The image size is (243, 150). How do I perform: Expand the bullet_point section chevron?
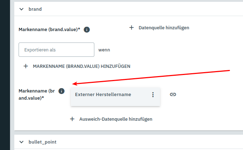pyautogui.click(x=21, y=142)
